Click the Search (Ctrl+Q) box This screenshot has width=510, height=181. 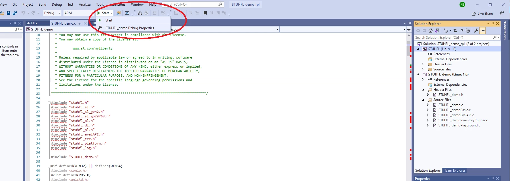click(193, 5)
